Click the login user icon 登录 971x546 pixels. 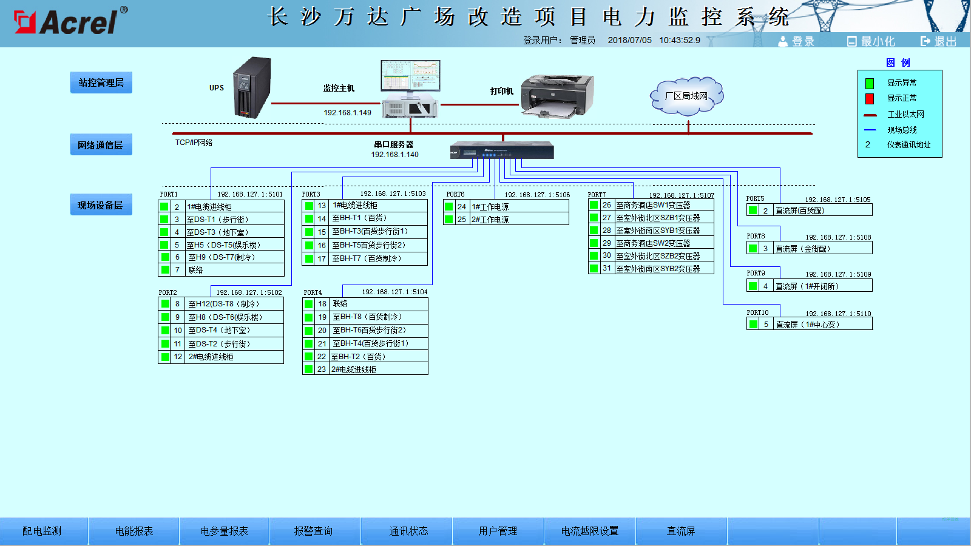coord(783,41)
